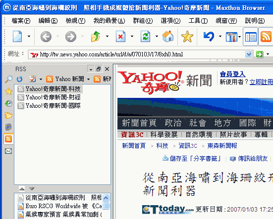273x219 pixels.
Task: Open the Help menu 說明(H)
Action: click(x=255, y=21)
